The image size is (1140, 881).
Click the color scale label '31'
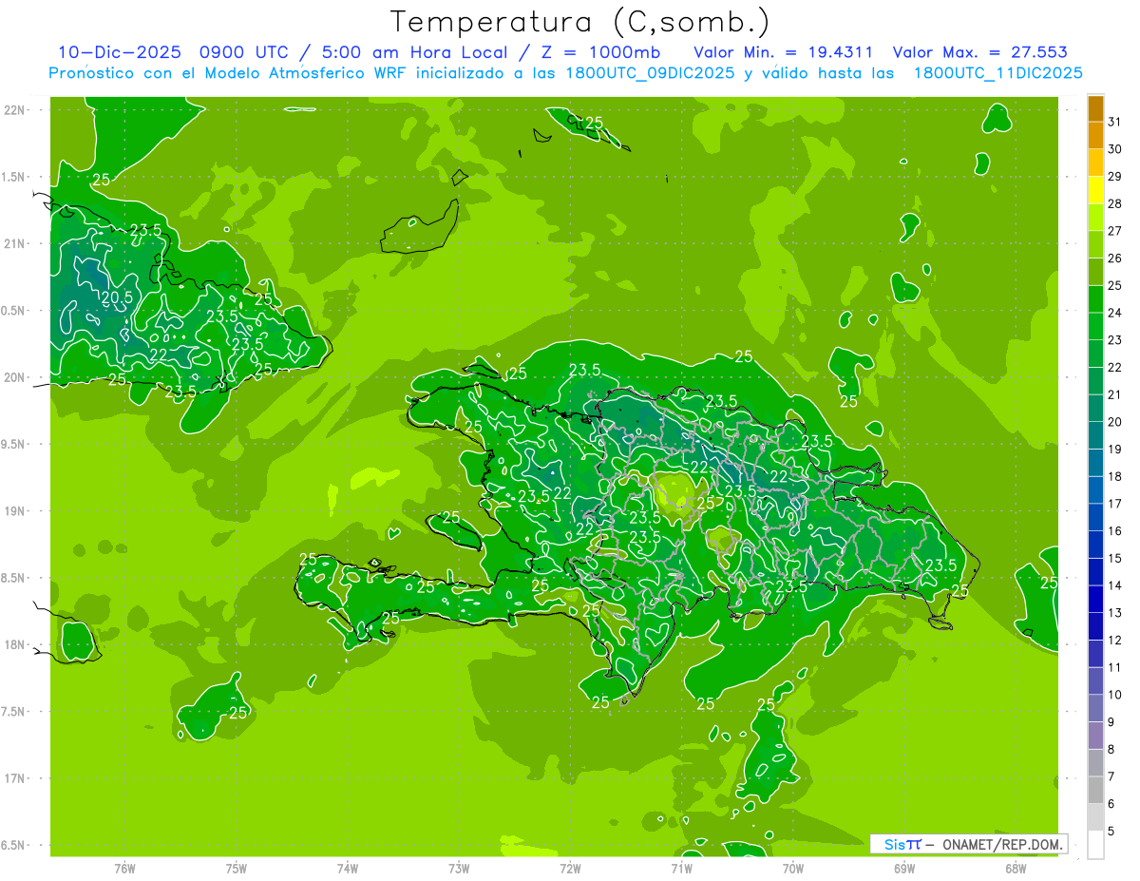1115,122
